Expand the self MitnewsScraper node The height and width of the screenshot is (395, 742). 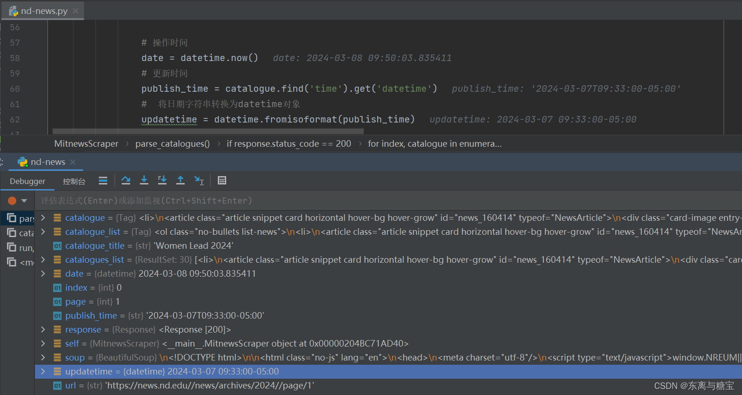click(43, 343)
